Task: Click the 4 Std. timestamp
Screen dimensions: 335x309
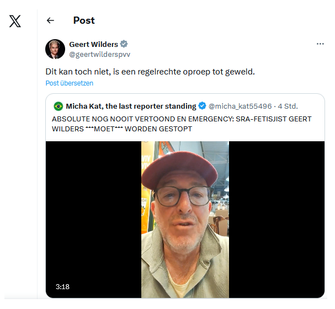Action: tap(287, 106)
